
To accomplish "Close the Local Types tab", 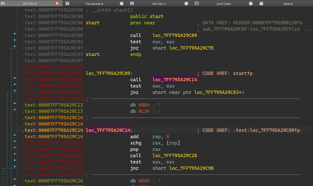I will click(x=251, y=4).
